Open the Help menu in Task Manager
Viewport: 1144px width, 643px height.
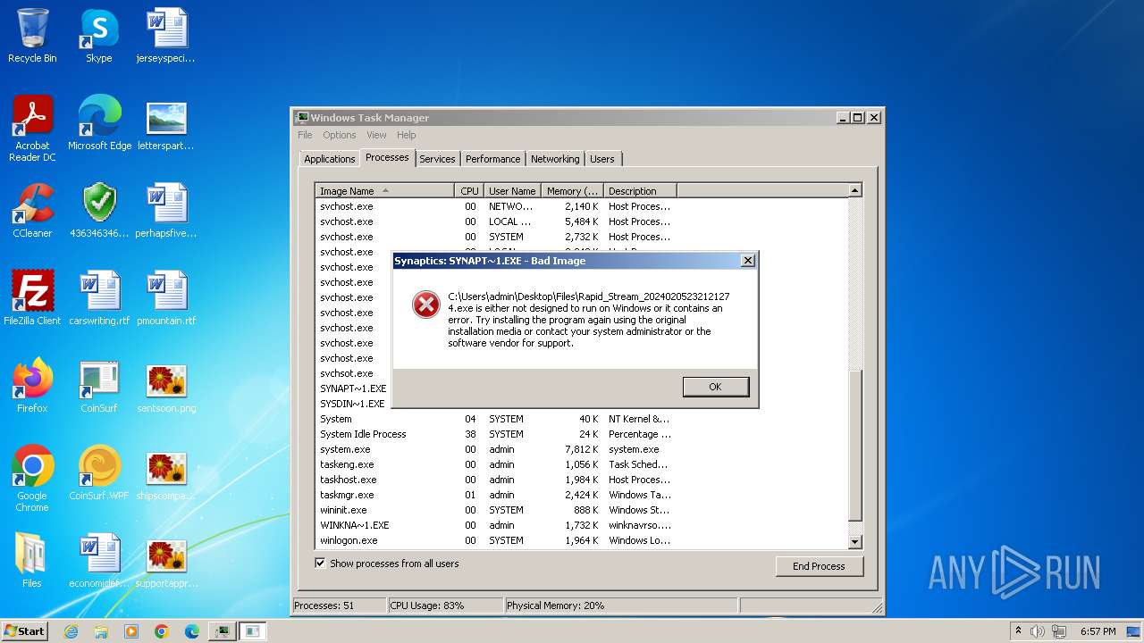click(407, 135)
